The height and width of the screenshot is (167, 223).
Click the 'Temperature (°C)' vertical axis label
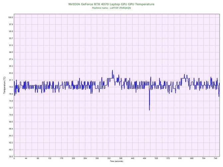click(x=4, y=85)
